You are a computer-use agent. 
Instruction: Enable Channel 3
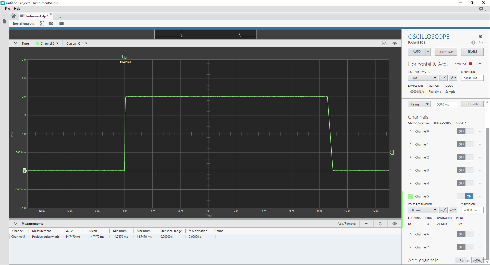(x=465, y=170)
